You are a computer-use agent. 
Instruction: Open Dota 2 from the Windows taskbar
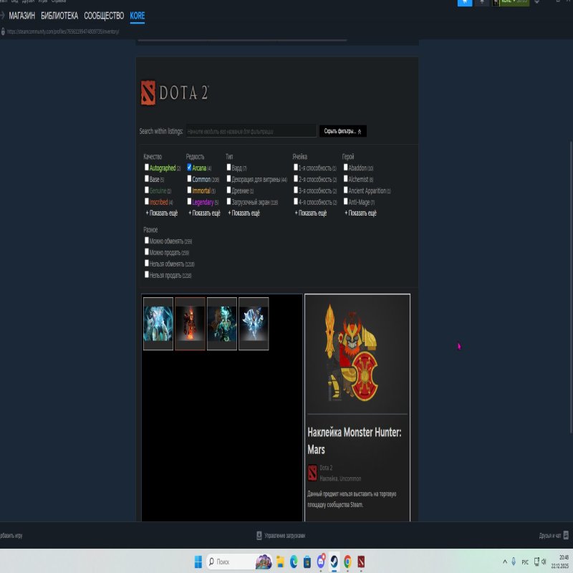361,562
